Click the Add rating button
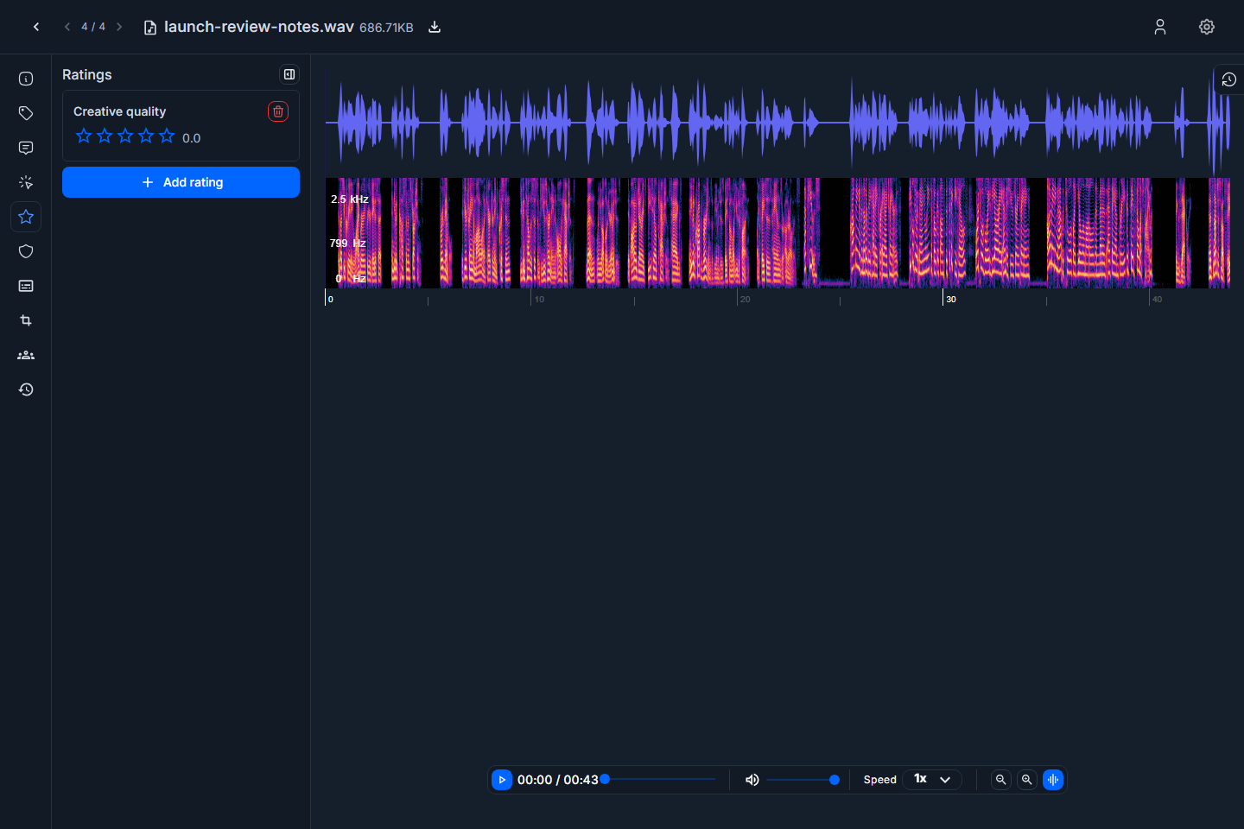 (x=181, y=182)
